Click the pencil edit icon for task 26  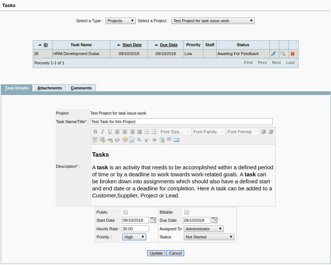pos(273,54)
